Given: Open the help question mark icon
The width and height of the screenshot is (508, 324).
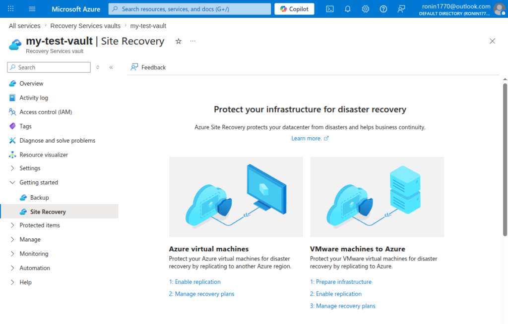Looking at the screenshot, I should [383, 9].
